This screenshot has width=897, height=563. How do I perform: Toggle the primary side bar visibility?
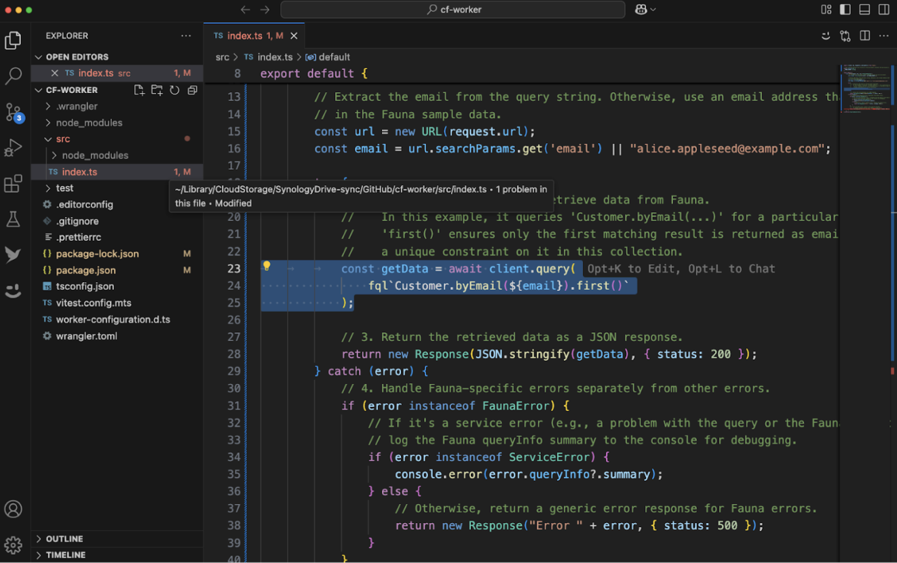(x=845, y=9)
